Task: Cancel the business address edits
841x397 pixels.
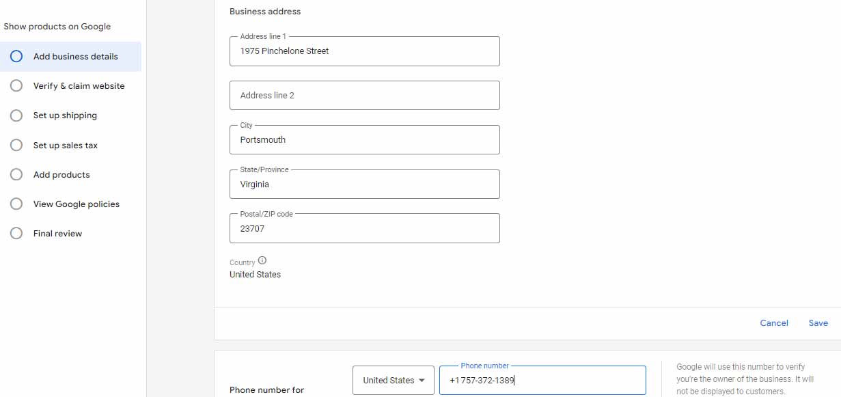Action: tap(774, 323)
